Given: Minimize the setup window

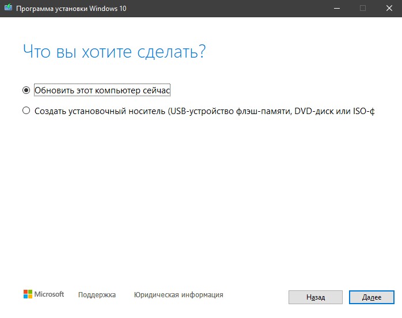Looking at the screenshot, I should pos(337,9).
